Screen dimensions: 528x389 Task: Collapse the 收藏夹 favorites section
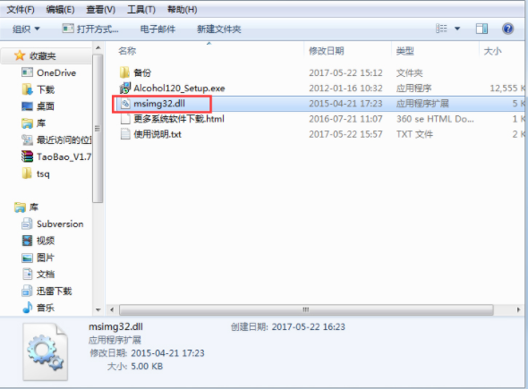(34, 55)
